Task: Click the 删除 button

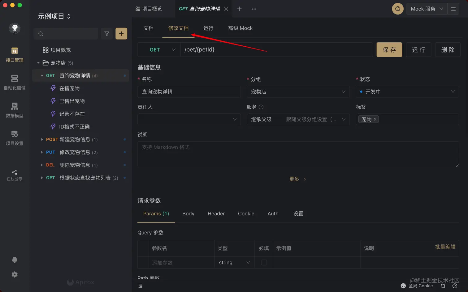Action: click(x=448, y=50)
